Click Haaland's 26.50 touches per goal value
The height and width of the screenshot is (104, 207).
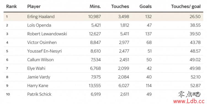(195, 17)
